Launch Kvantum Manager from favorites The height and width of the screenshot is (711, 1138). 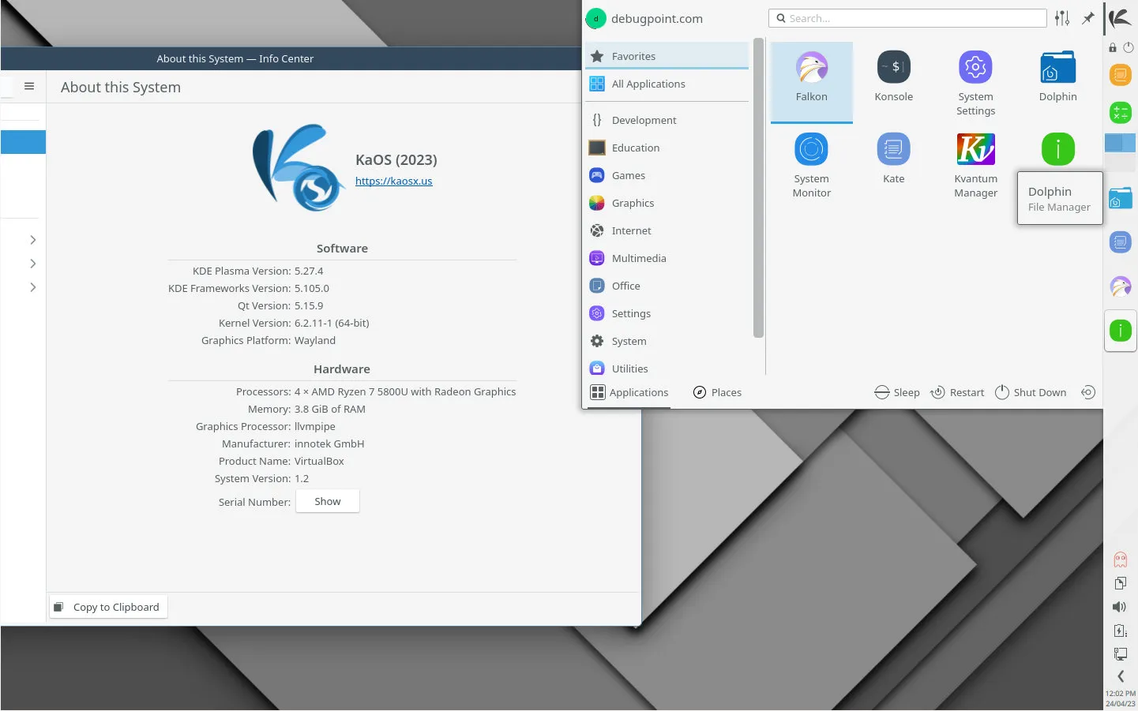point(975,165)
